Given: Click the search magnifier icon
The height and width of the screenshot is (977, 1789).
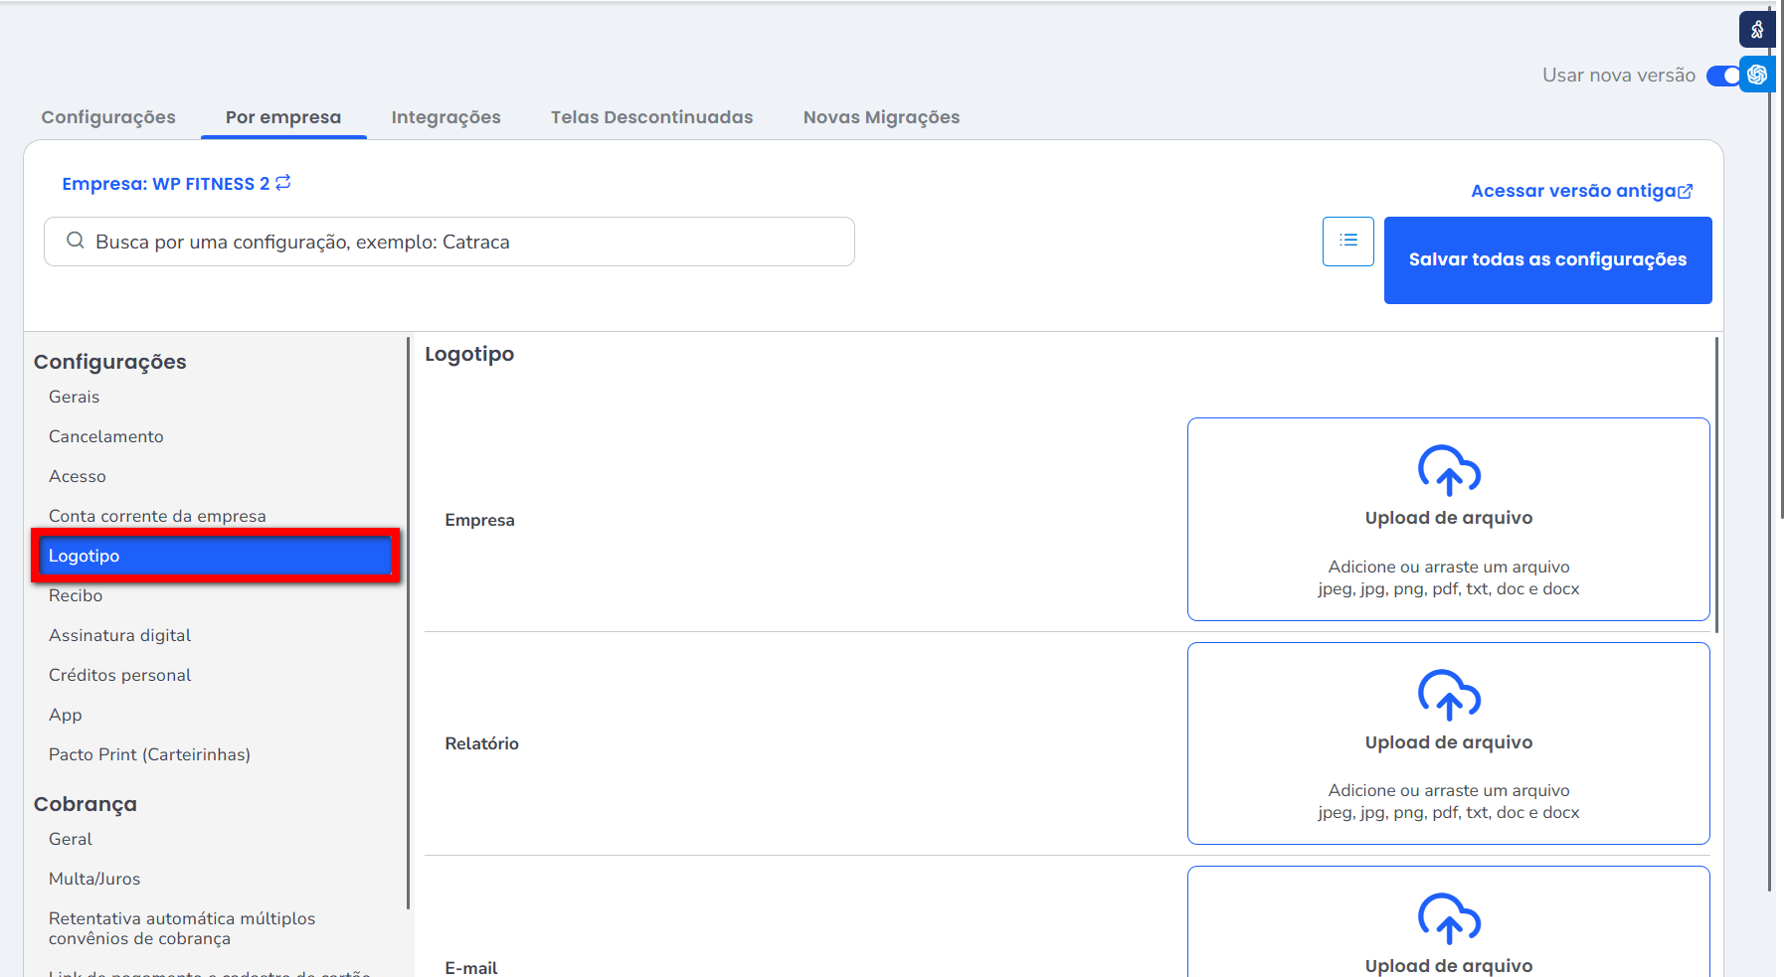Looking at the screenshot, I should [76, 242].
